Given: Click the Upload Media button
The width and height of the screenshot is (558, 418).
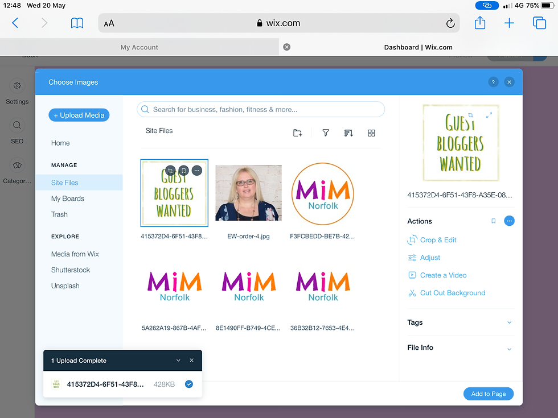Looking at the screenshot, I should coord(79,115).
